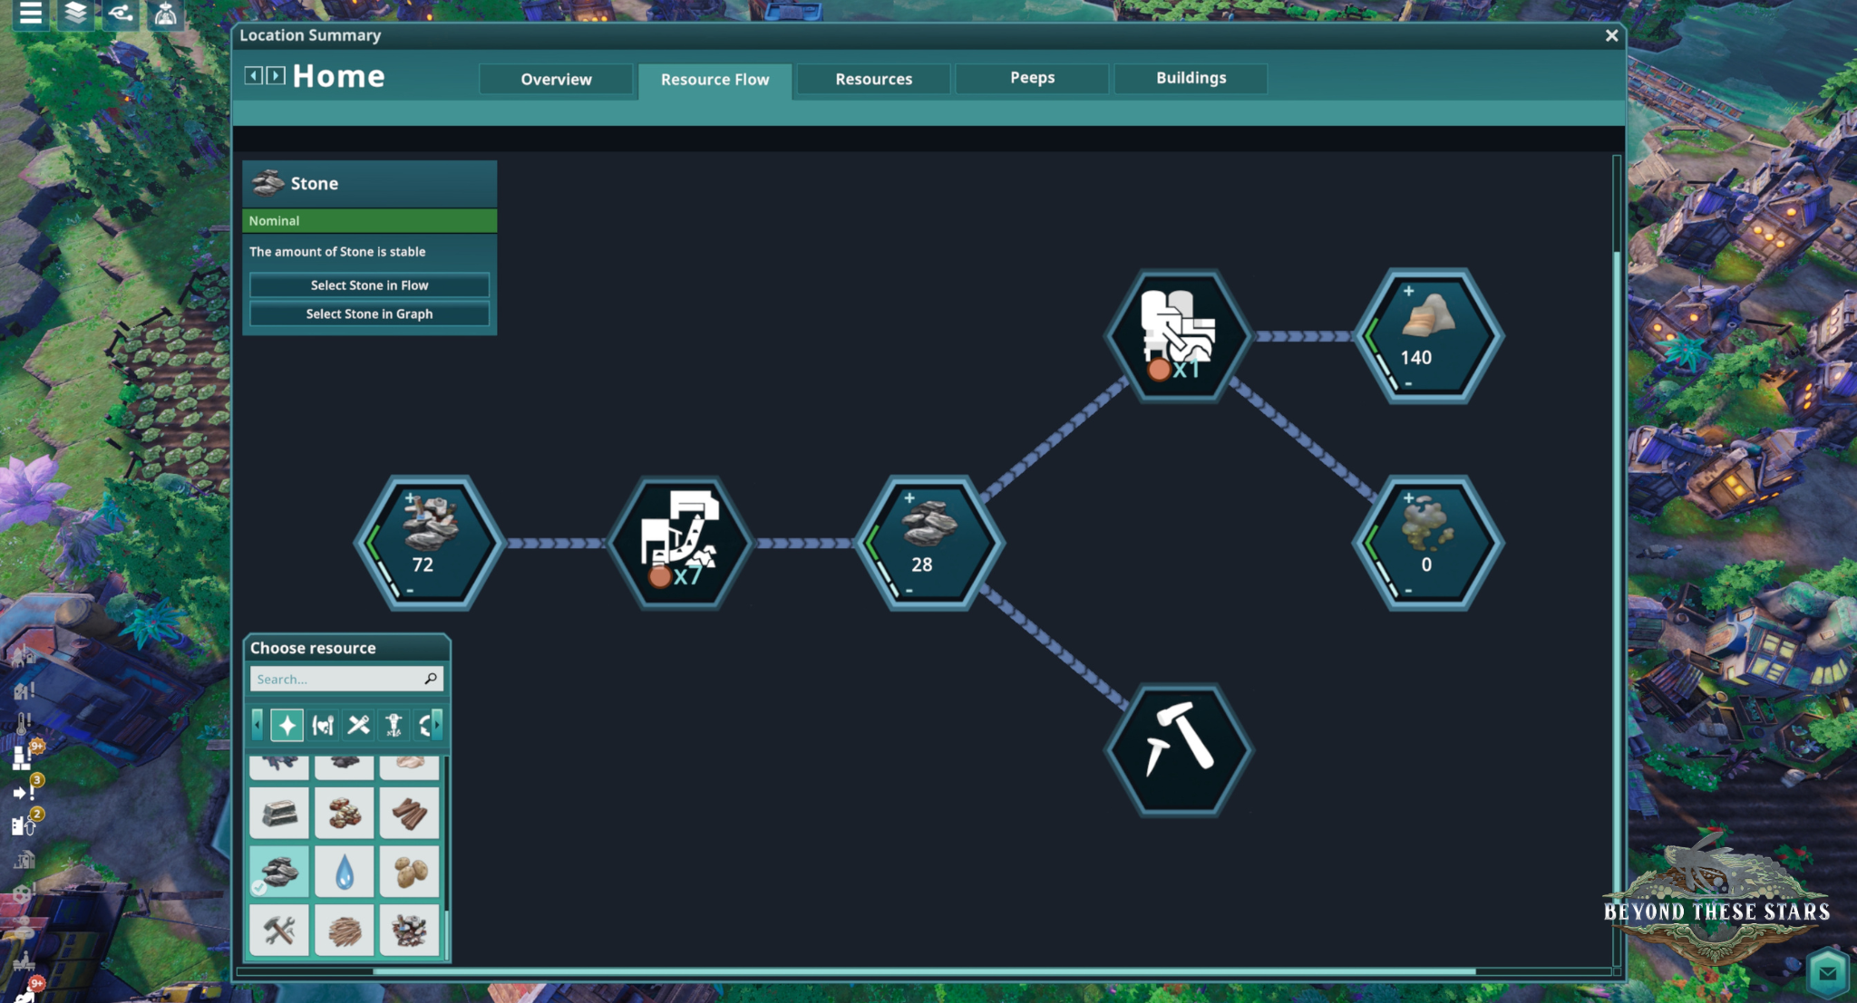Click the Stone resource node showing 28
The image size is (1857, 1003).
coord(929,543)
